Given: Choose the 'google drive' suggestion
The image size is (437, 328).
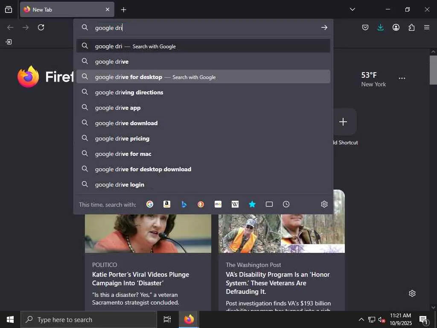Looking at the screenshot, I should (x=203, y=61).
